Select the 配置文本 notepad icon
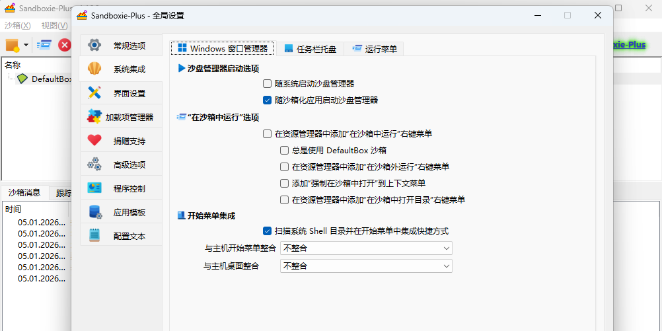The width and height of the screenshot is (662, 331). tap(94, 236)
